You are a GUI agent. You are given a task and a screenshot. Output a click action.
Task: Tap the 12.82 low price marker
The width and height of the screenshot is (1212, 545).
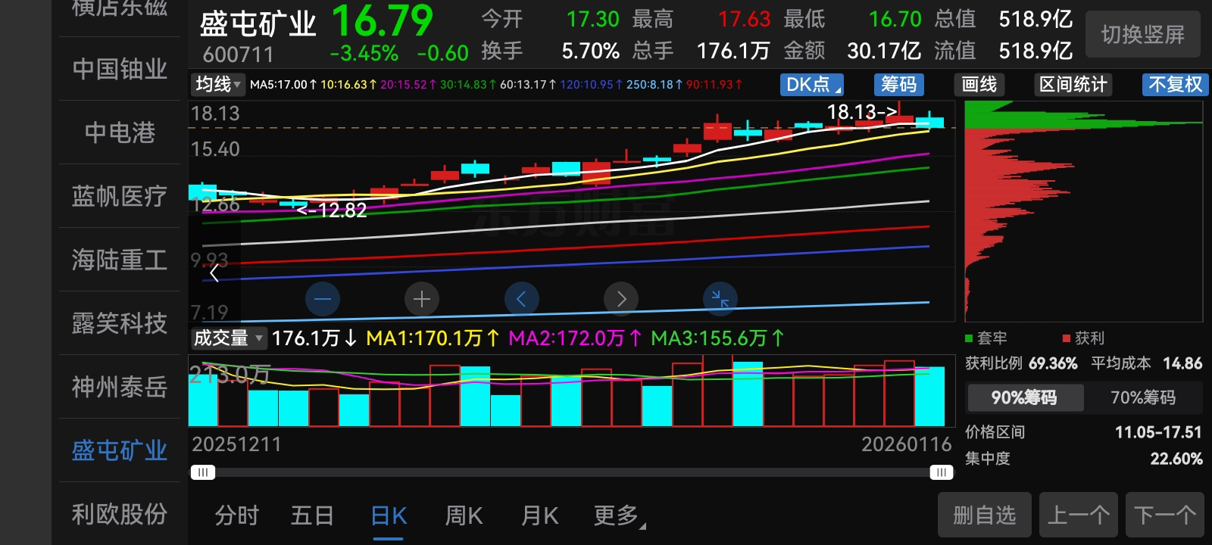tap(332, 210)
